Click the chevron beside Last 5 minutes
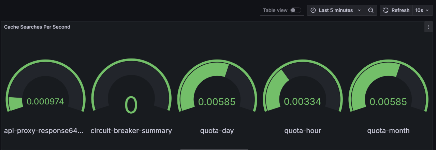Viewport: 436px width, 150px height. (x=359, y=10)
